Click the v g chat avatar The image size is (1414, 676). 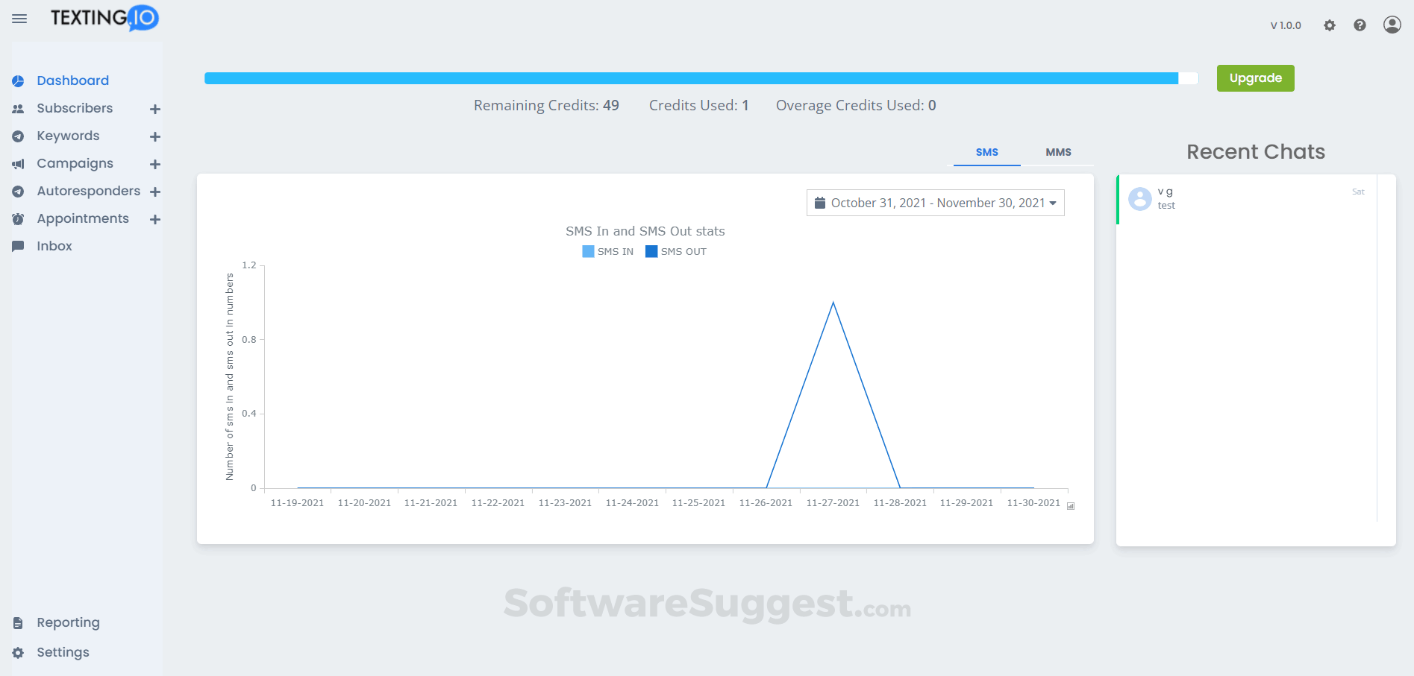pyautogui.click(x=1139, y=198)
